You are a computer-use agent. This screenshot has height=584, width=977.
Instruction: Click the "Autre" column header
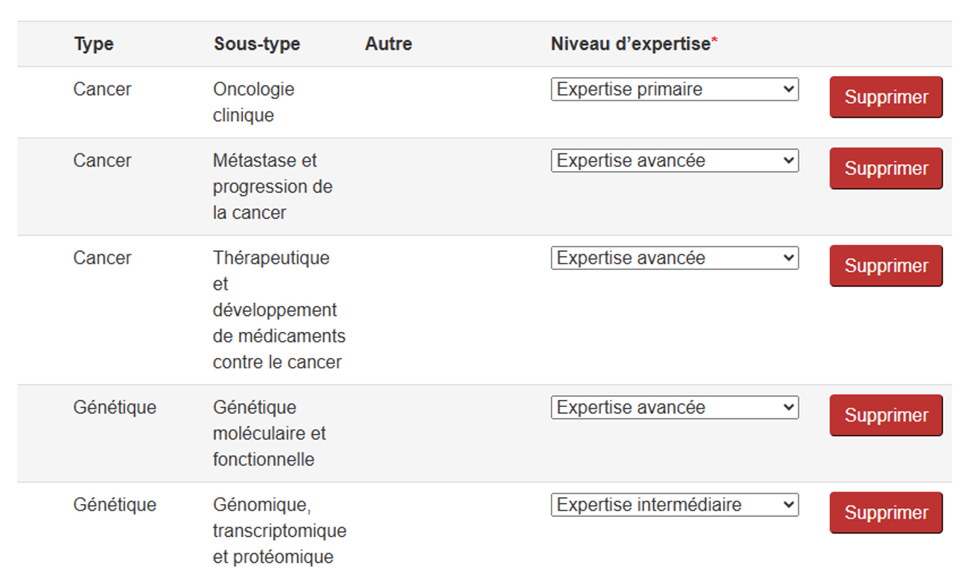pyautogui.click(x=388, y=44)
